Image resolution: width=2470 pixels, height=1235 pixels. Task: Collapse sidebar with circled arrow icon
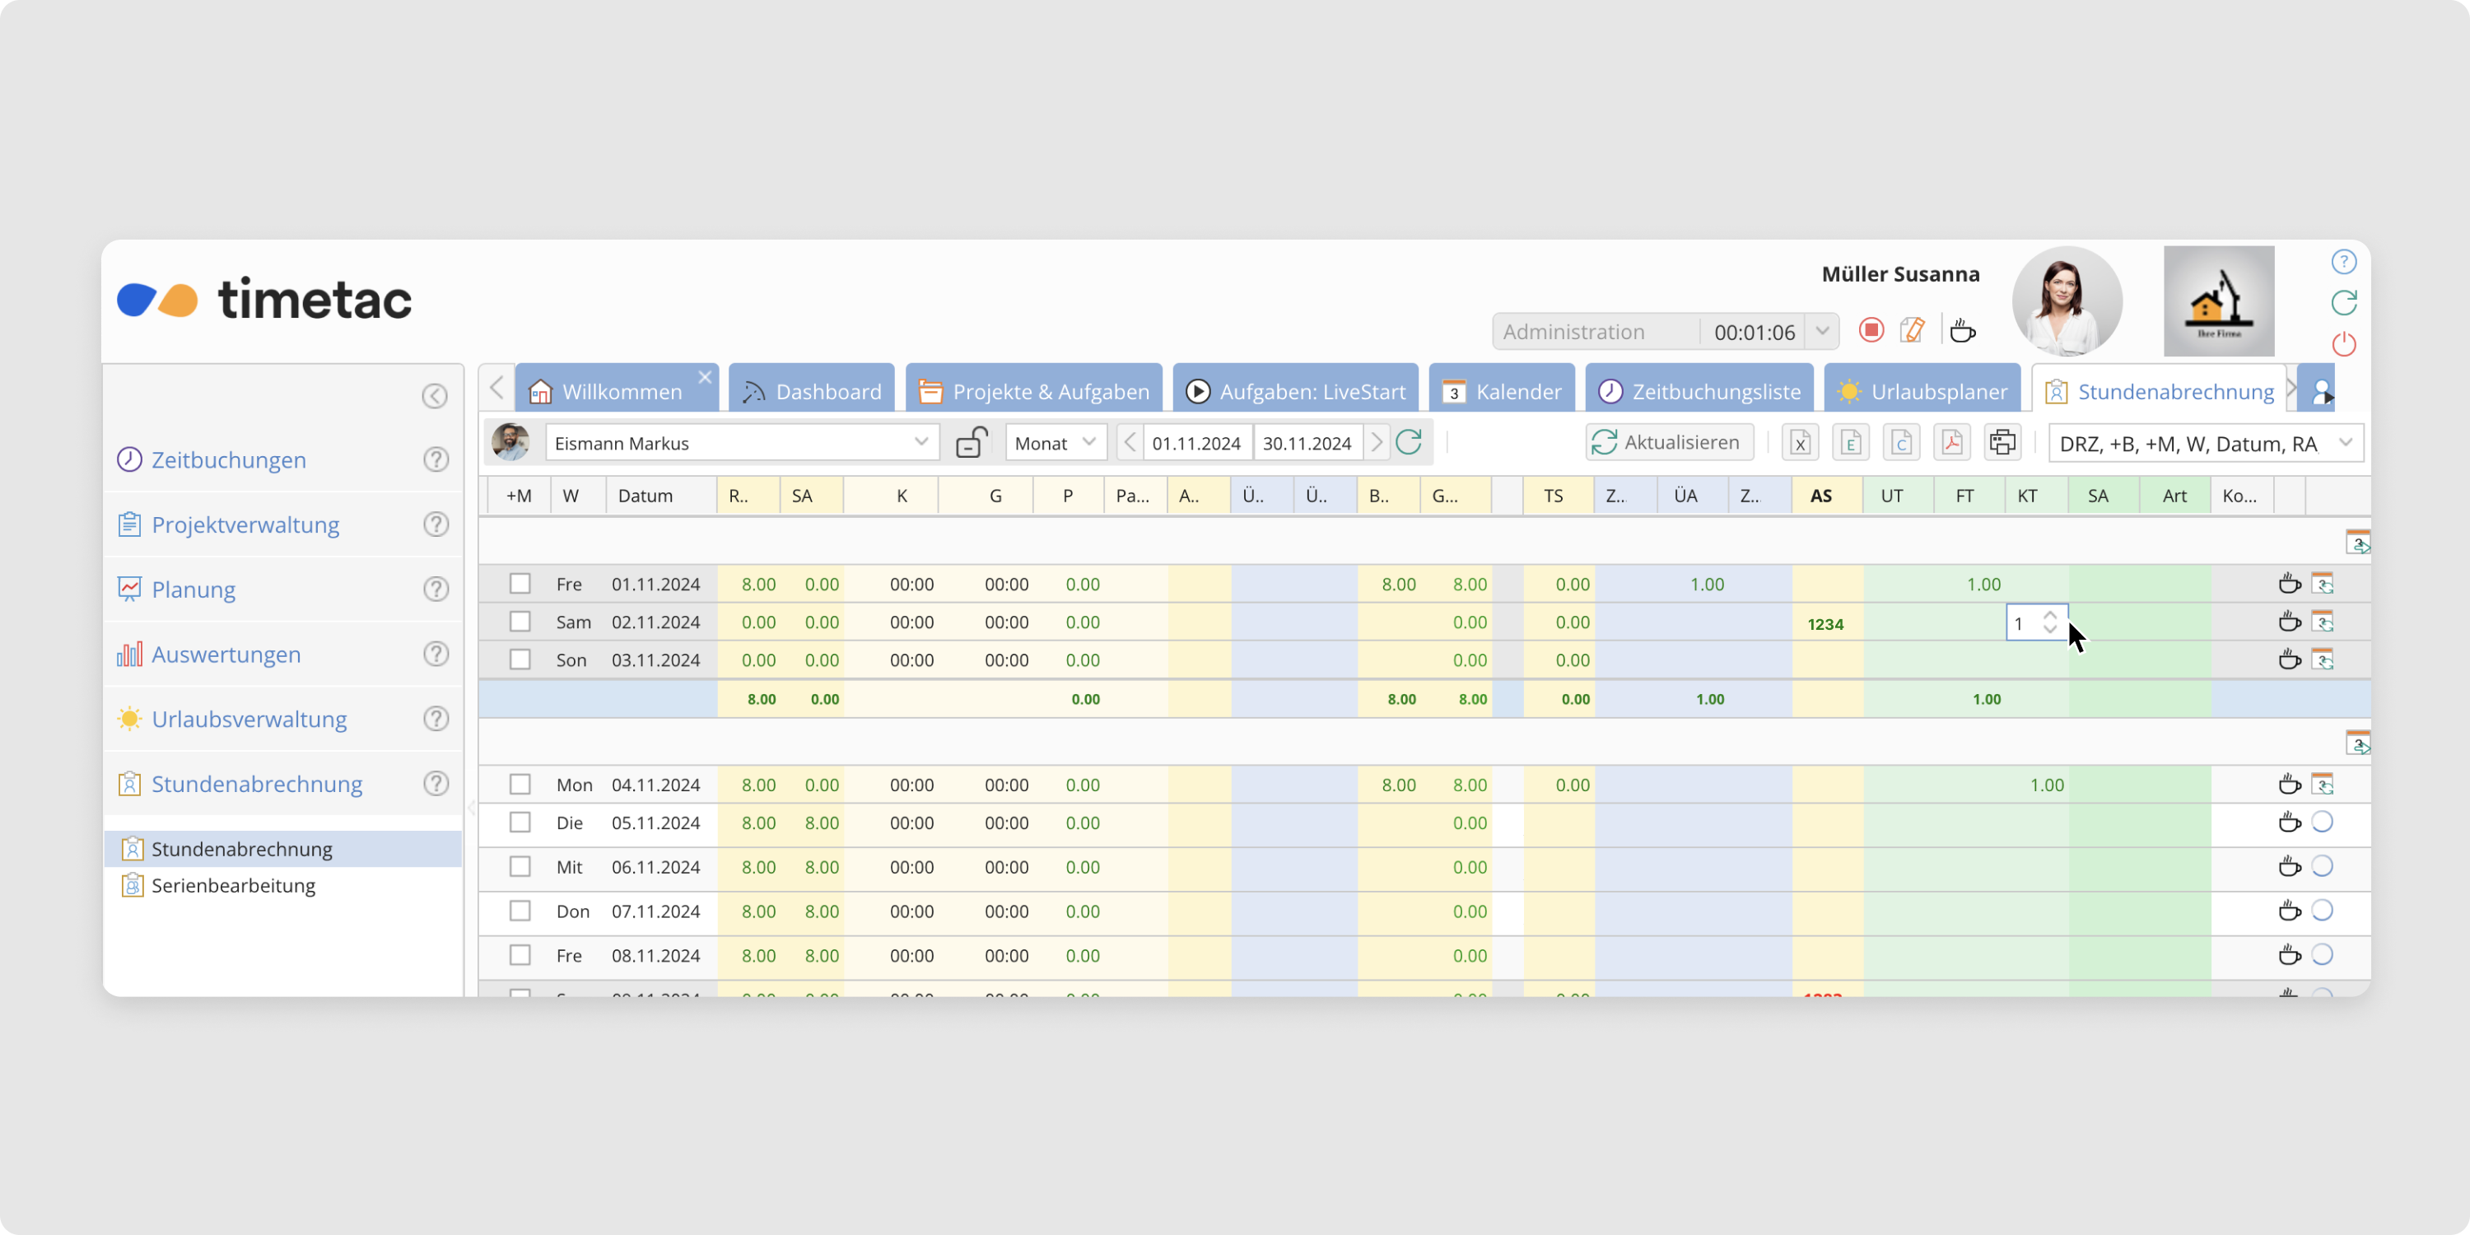click(x=435, y=396)
